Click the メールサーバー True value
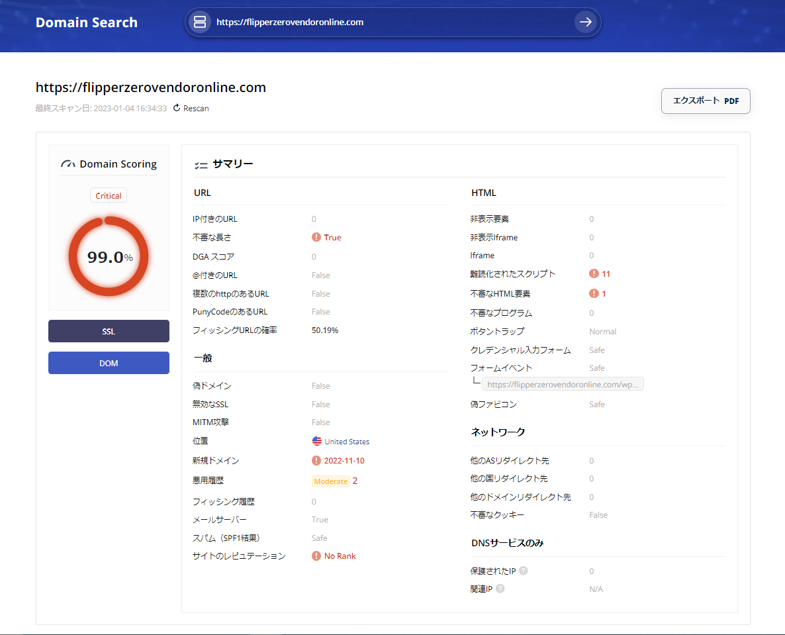The width and height of the screenshot is (785, 635). [320, 520]
